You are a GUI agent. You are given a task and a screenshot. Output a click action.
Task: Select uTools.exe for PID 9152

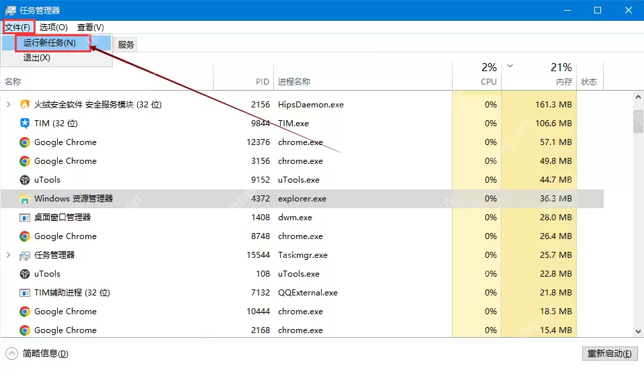pos(299,180)
